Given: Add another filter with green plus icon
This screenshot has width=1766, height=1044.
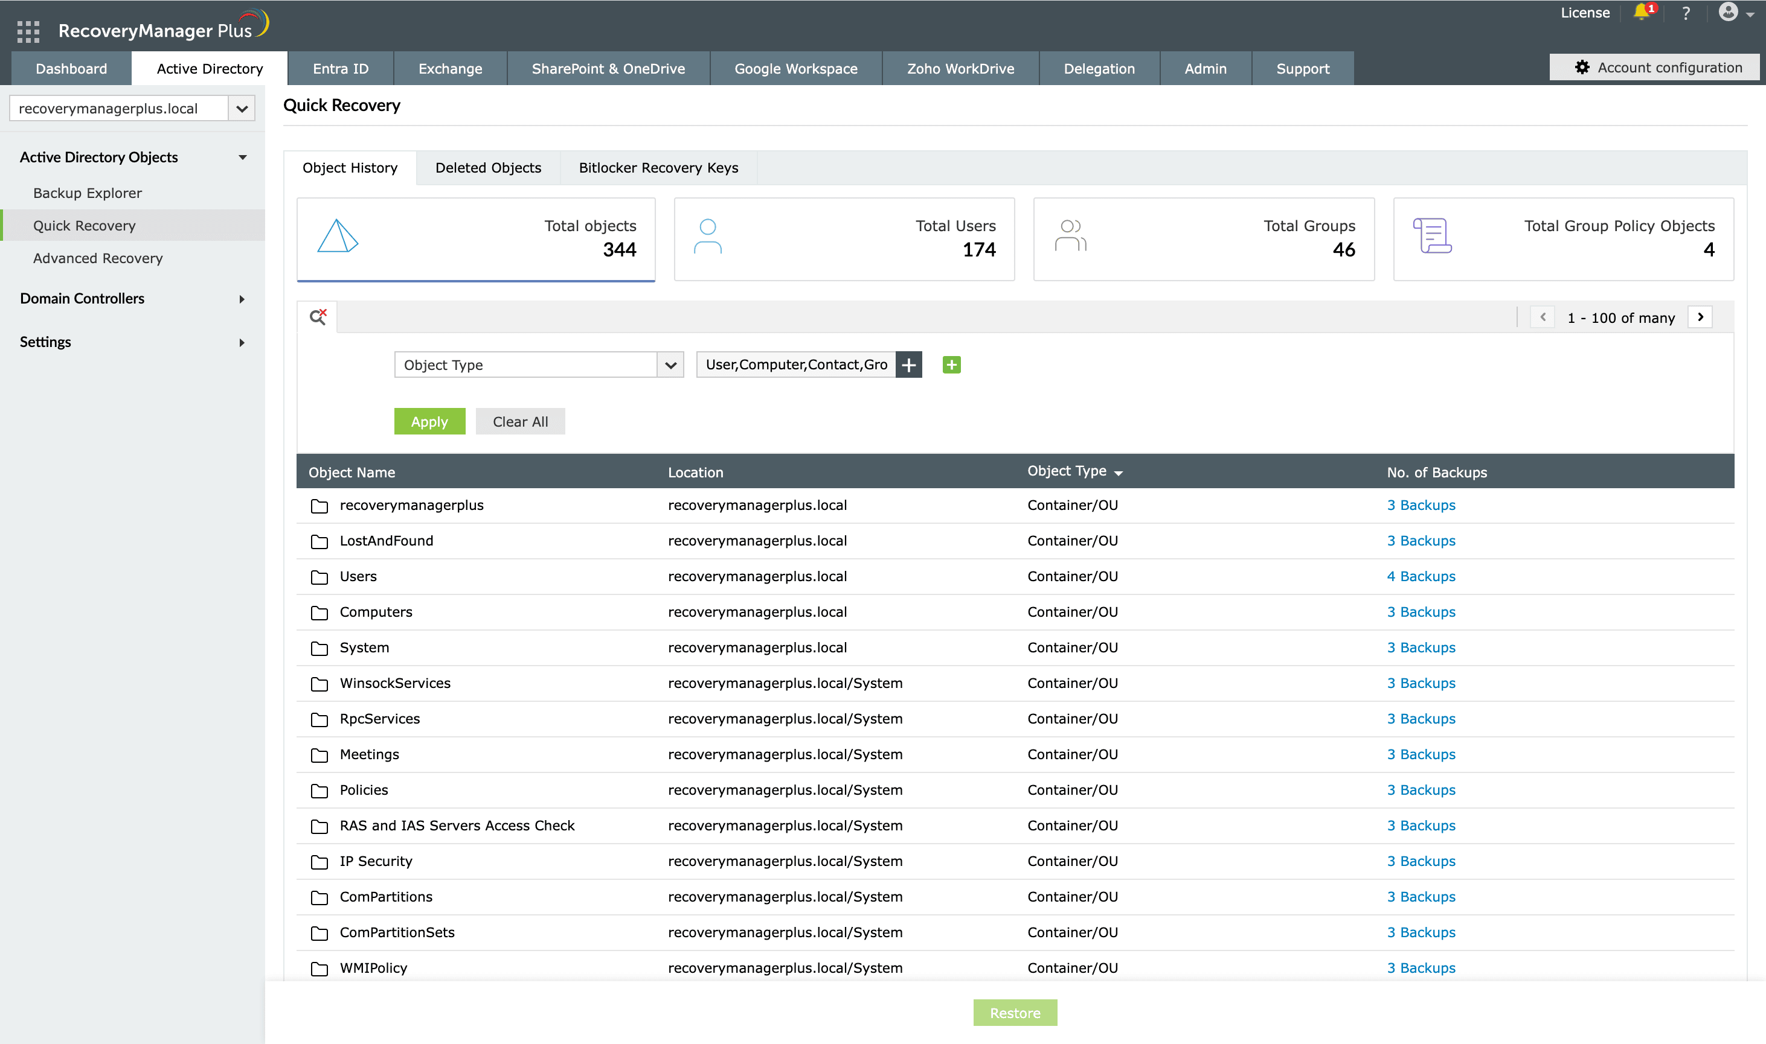Looking at the screenshot, I should [x=952, y=364].
